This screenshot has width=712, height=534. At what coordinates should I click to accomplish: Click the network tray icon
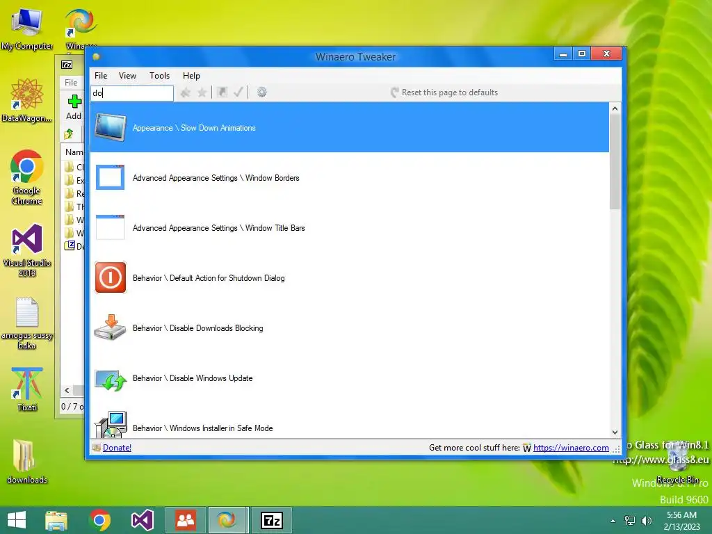(x=630, y=521)
